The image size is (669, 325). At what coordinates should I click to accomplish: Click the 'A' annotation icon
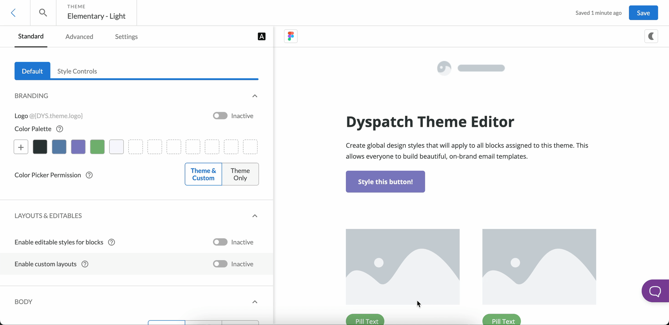click(x=262, y=36)
